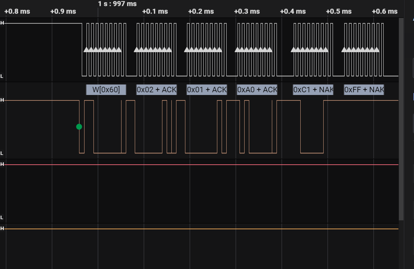This screenshot has width=414, height=269.
Task: Click the +0.3 ms ruler label
Action: coord(247,11)
